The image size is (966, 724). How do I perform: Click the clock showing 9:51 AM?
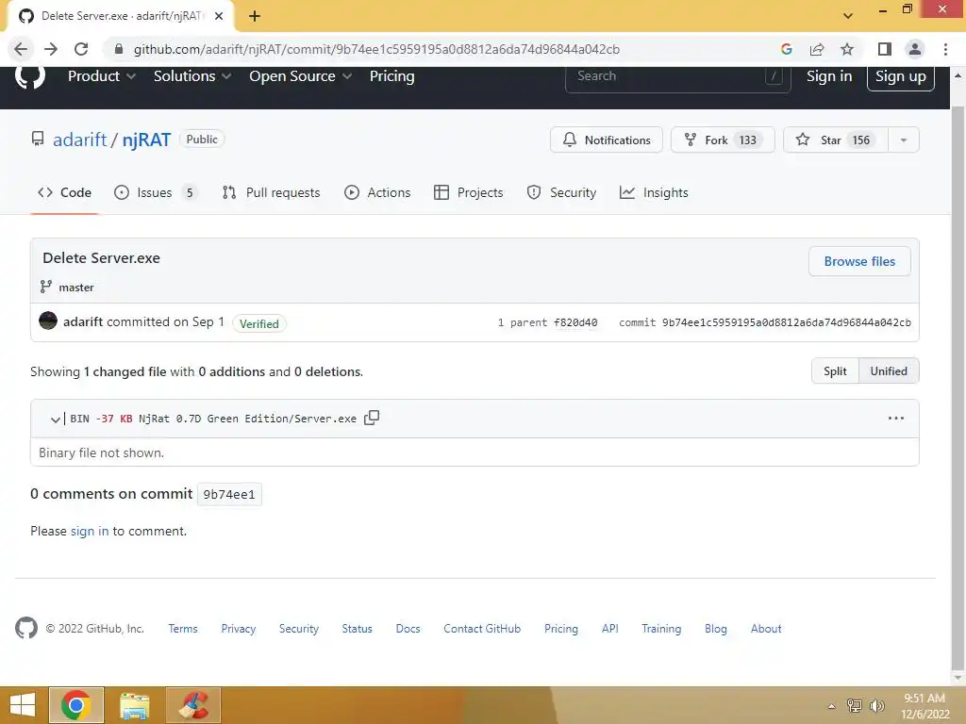[x=924, y=699]
